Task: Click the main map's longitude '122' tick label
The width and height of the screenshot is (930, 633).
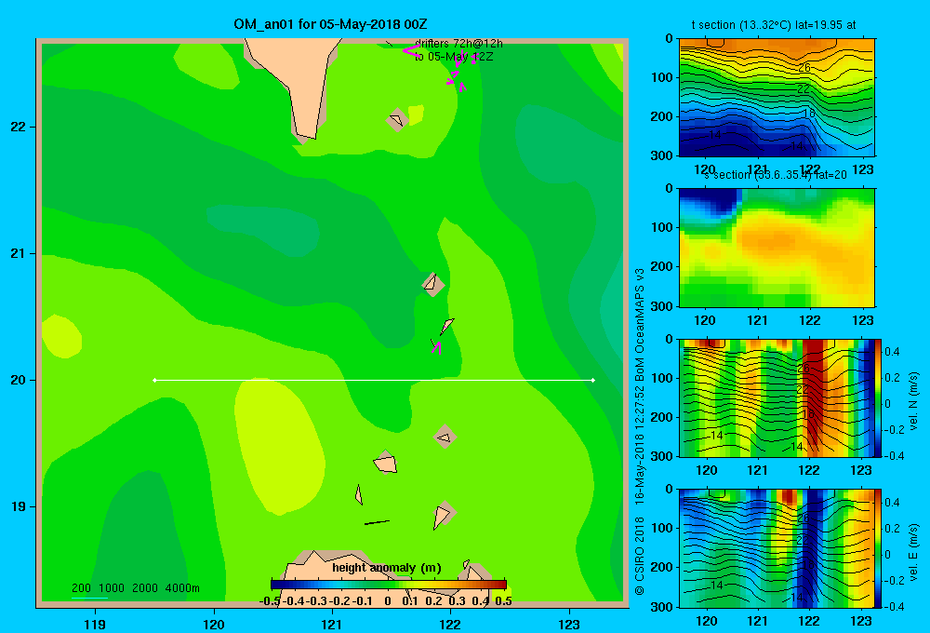Action: coord(450,624)
